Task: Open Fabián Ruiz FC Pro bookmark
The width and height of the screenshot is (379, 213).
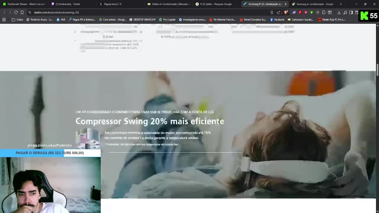Action: [x=332, y=20]
